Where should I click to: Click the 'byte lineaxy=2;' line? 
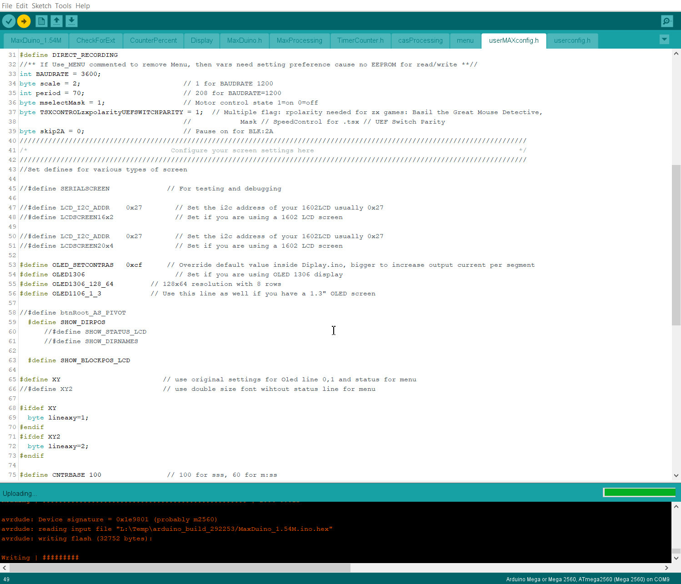[58, 446]
